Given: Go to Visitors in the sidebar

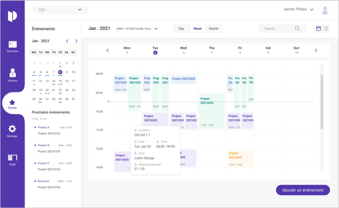Looking at the screenshot, I should click(x=12, y=73).
